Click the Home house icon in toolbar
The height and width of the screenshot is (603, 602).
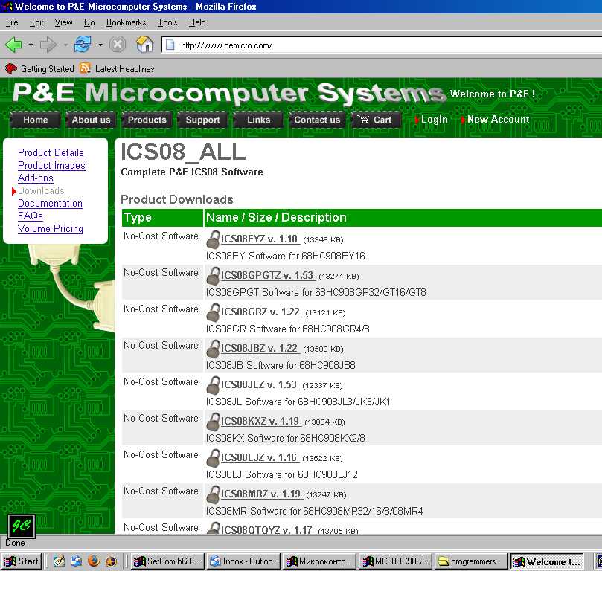(144, 44)
